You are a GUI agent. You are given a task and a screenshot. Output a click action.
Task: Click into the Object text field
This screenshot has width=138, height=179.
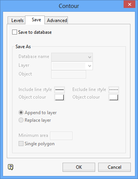(x=69, y=74)
